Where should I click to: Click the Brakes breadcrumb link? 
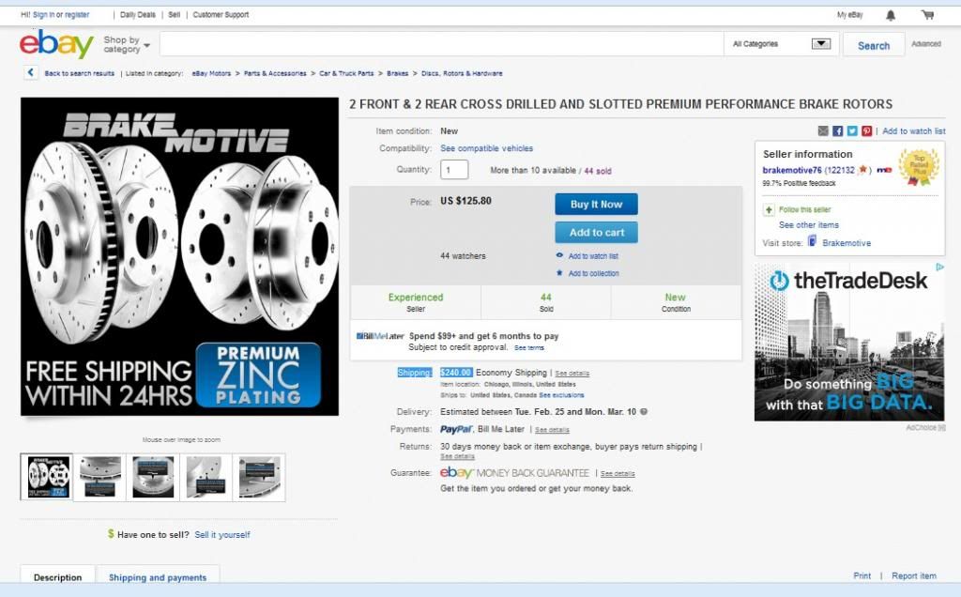pos(397,73)
